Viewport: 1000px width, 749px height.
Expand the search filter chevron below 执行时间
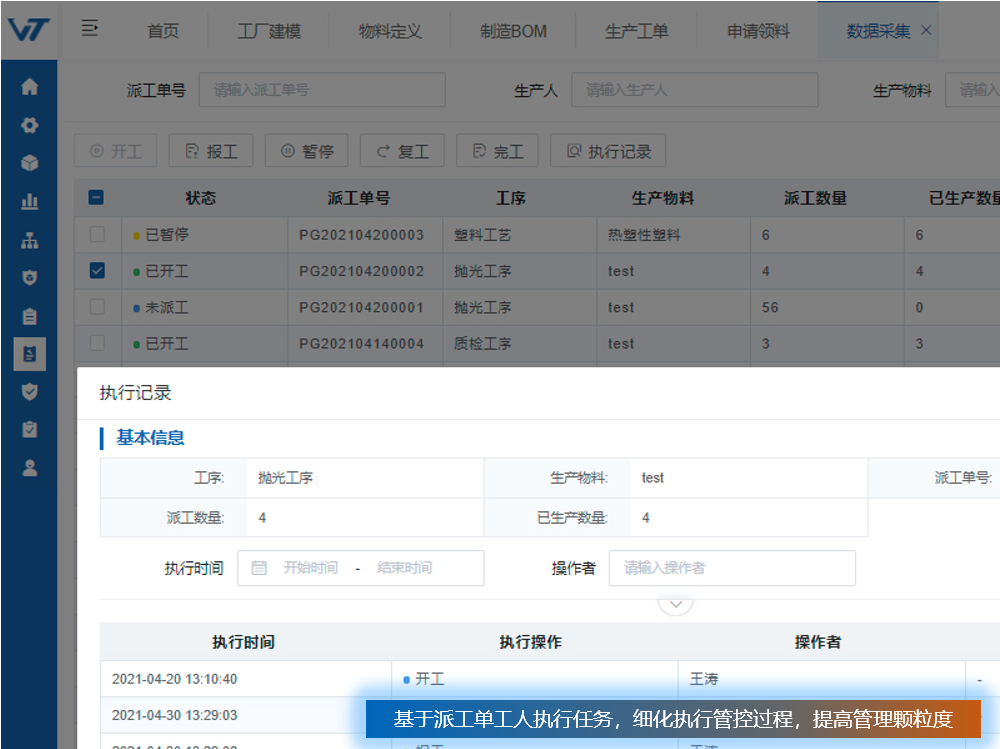pyautogui.click(x=676, y=604)
